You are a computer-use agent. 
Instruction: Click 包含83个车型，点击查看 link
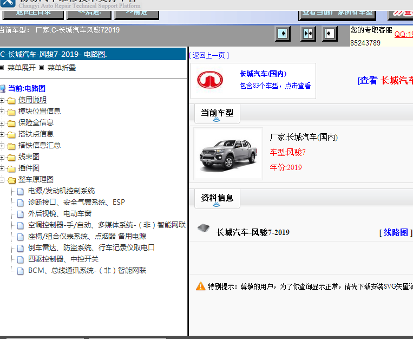pyautogui.click(x=276, y=86)
